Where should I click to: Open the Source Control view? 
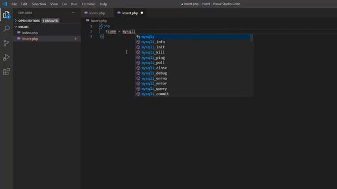pos(6,43)
